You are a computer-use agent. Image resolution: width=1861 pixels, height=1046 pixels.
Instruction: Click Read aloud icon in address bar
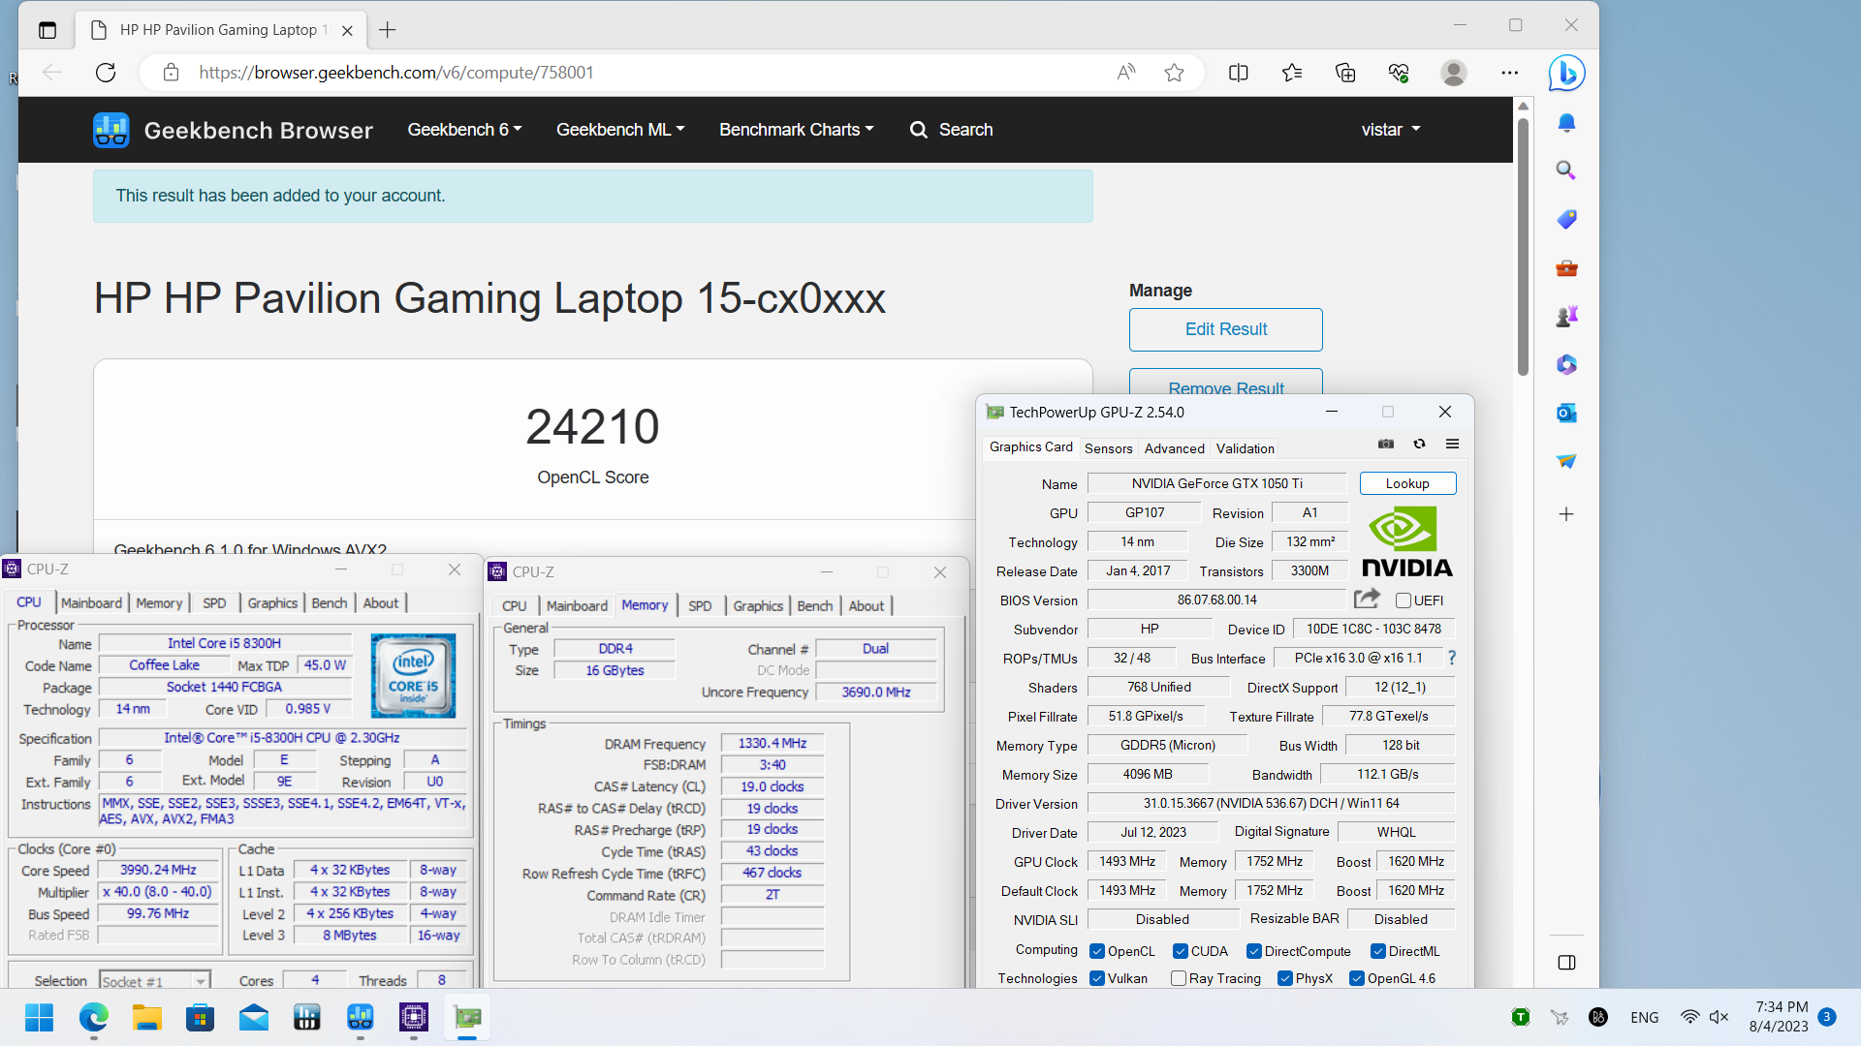1125,73
